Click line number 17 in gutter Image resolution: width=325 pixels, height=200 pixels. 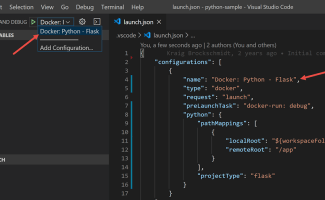pos(125,193)
